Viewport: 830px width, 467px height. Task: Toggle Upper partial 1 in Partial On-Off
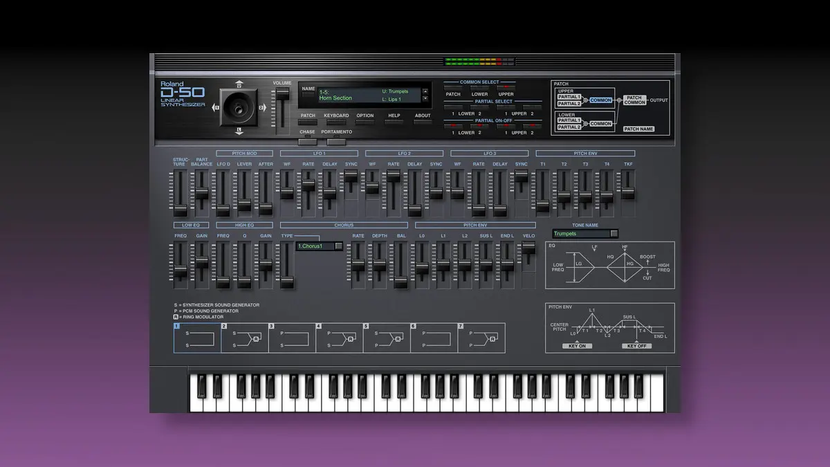tap(506, 127)
